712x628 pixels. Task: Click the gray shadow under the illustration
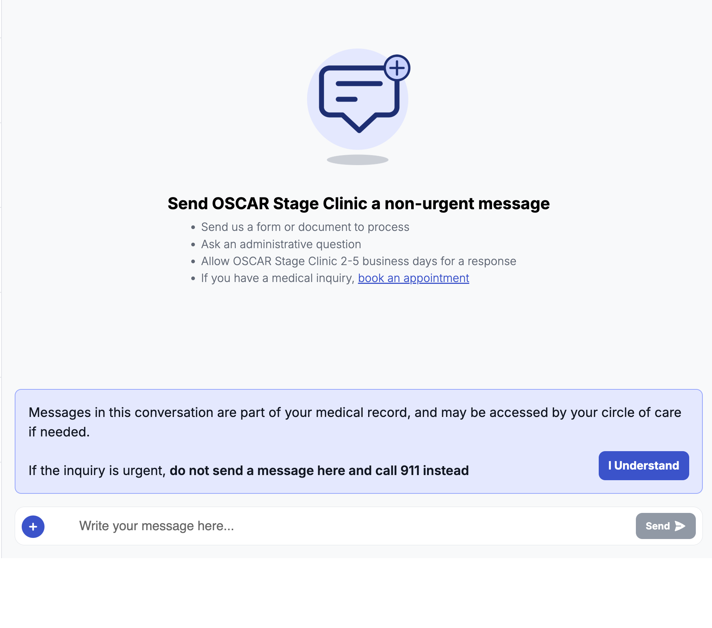tap(357, 160)
